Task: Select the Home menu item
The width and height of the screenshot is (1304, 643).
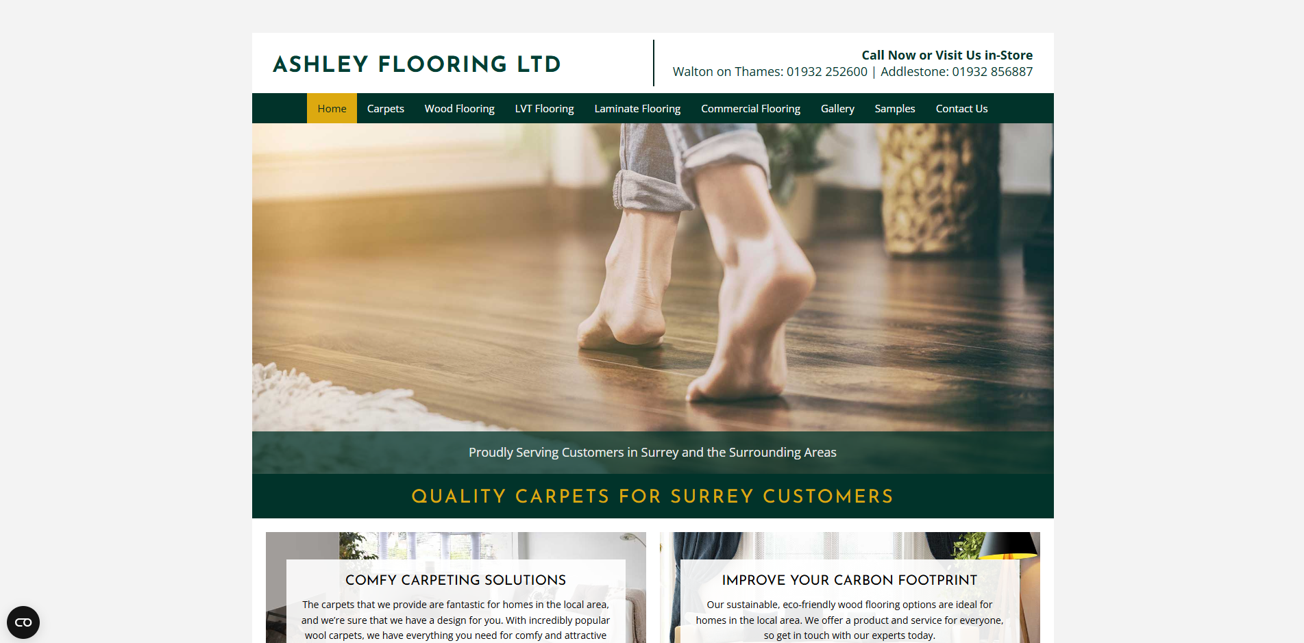Action: [x=332, y=108]
